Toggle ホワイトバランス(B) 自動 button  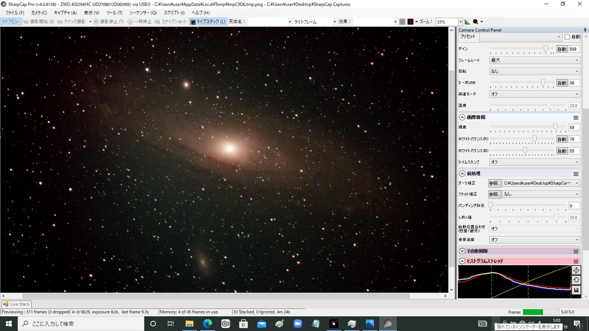coord(562,151)
